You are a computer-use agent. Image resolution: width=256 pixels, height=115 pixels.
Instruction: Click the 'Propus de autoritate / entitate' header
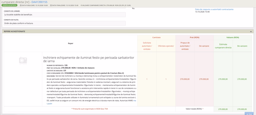pyautogui.click(x=185, y=46)
